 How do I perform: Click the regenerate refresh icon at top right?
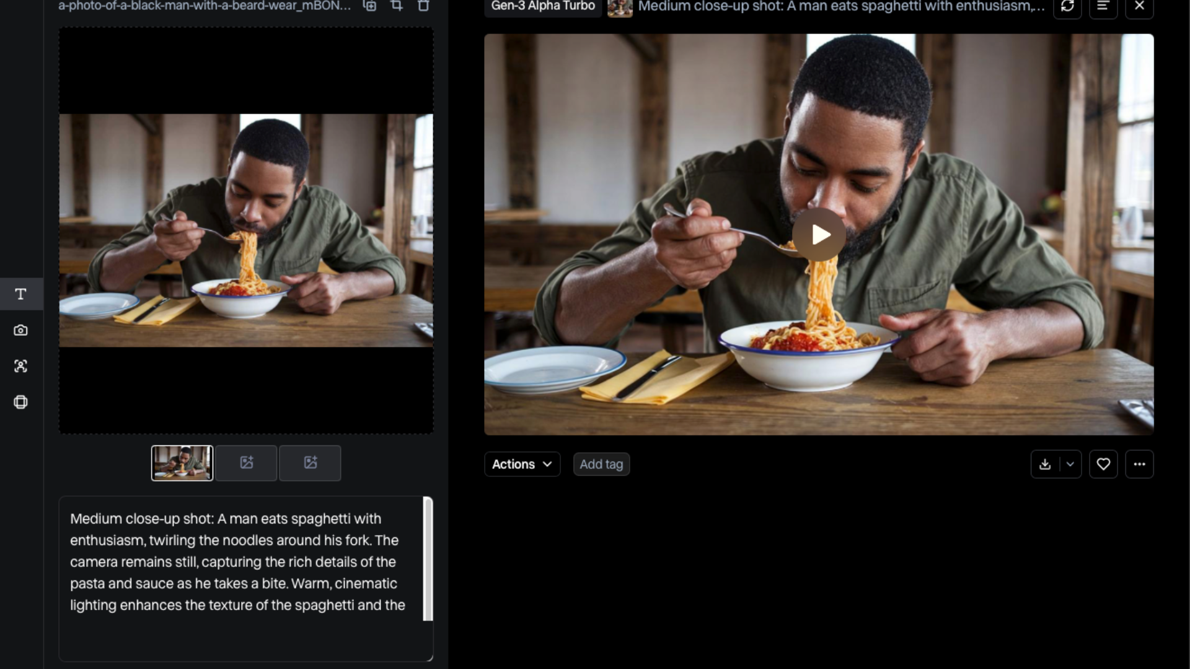pyautogui.click(x=1067, y=7)
